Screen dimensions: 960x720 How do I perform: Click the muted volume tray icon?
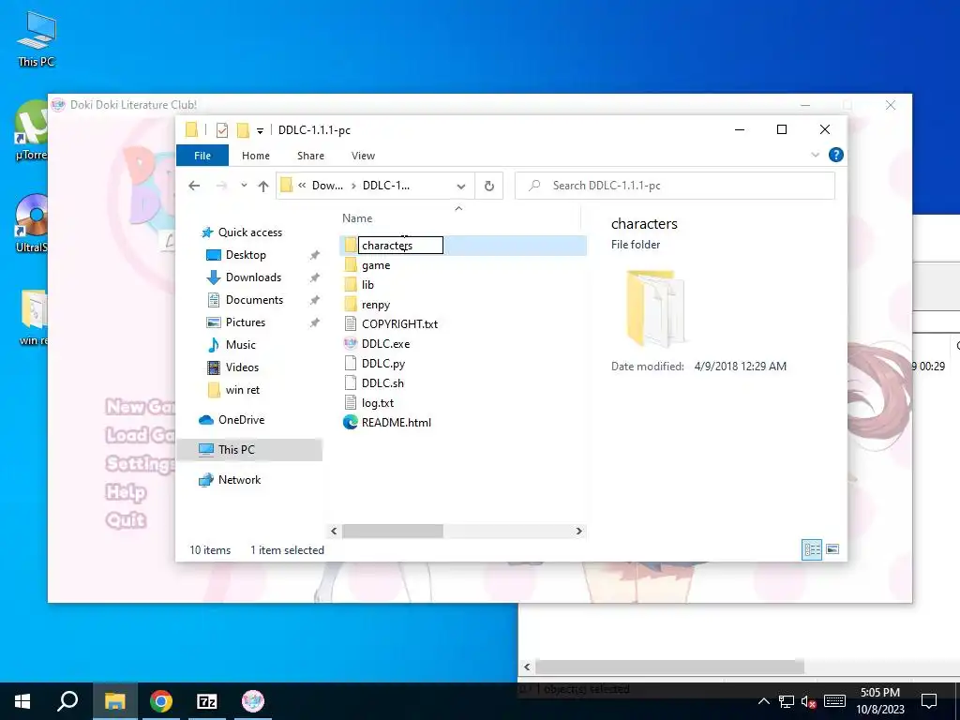click(x=809, y=701)
